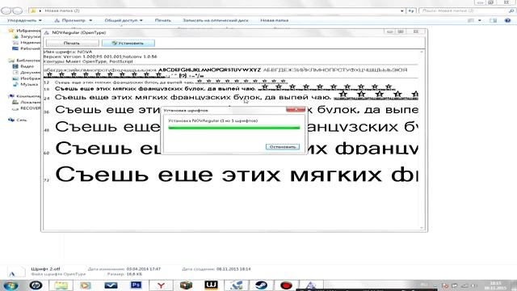The height and width of the screenshot is (291, 517).
Task: Click the 72-point sample text line
Action: coord(237,175)
